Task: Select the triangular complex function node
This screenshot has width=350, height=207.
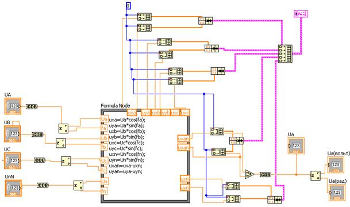Action: [249, 174]
